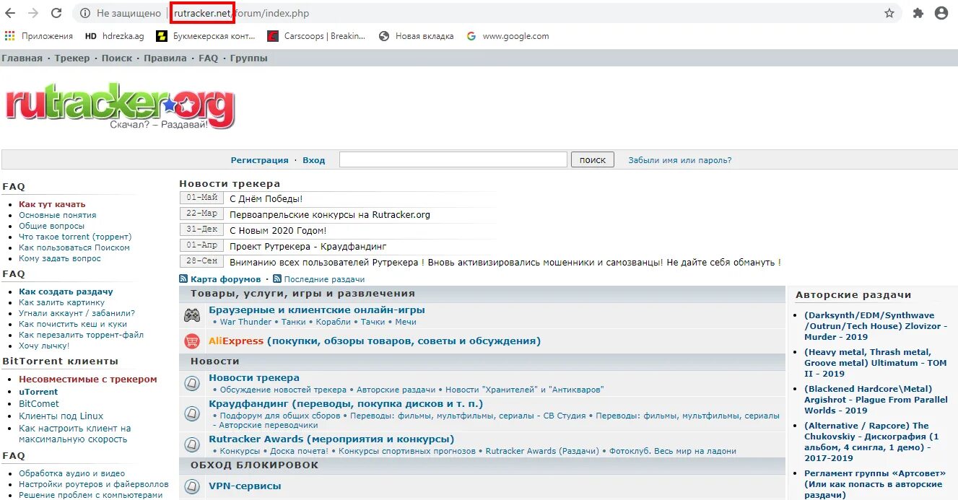Open the Доска почета! subforum link
The image size is (958, 500).
(x=299, y=451)
